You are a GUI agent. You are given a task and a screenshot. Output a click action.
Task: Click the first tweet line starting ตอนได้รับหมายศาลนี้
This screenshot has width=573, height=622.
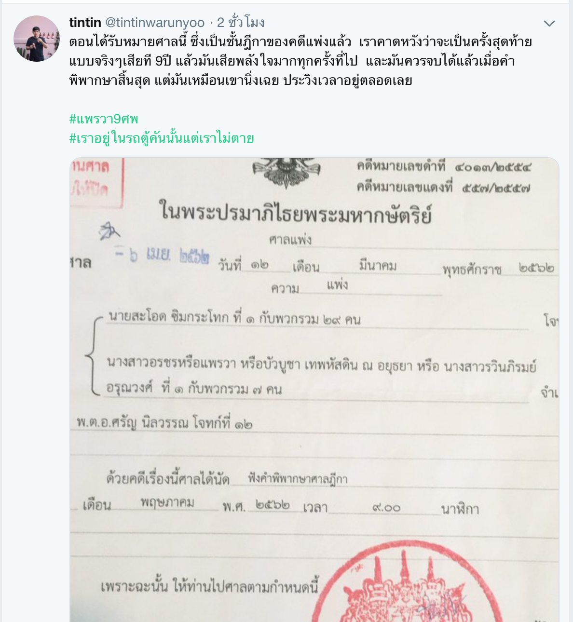click(300, 42)
